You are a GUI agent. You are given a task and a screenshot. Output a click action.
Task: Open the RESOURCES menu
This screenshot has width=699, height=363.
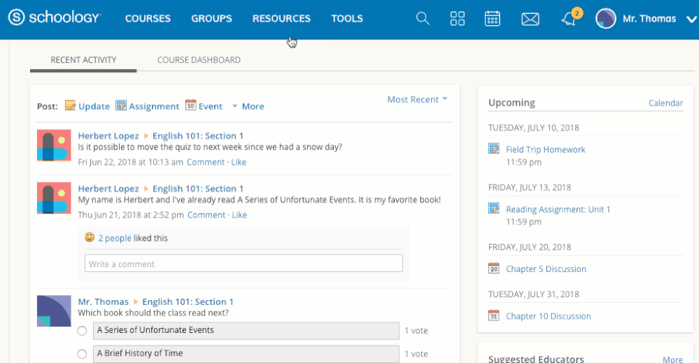point(281,19)
